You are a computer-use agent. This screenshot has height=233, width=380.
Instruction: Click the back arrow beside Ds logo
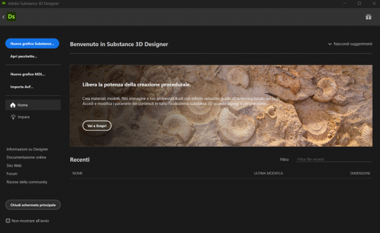pyautogui.click(x=3, y=17)
